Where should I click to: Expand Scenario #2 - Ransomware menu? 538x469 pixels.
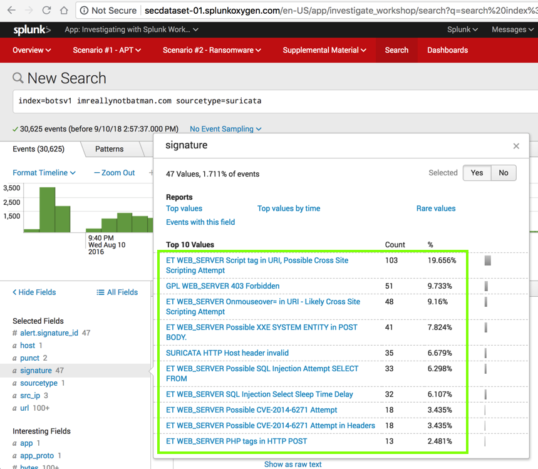(212, 50)
